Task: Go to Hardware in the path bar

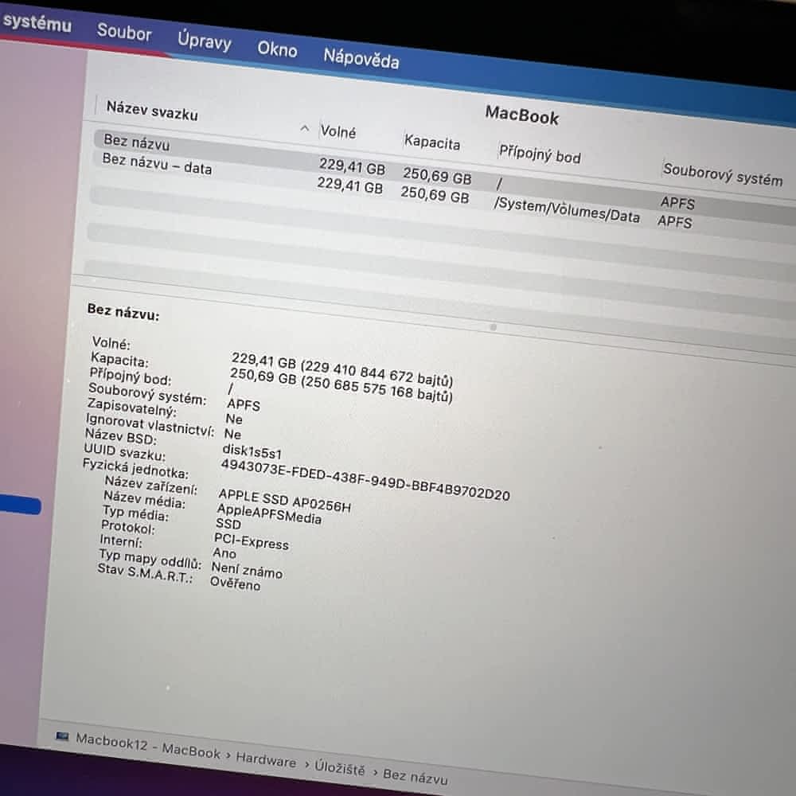Action: (x=266, y=760)
